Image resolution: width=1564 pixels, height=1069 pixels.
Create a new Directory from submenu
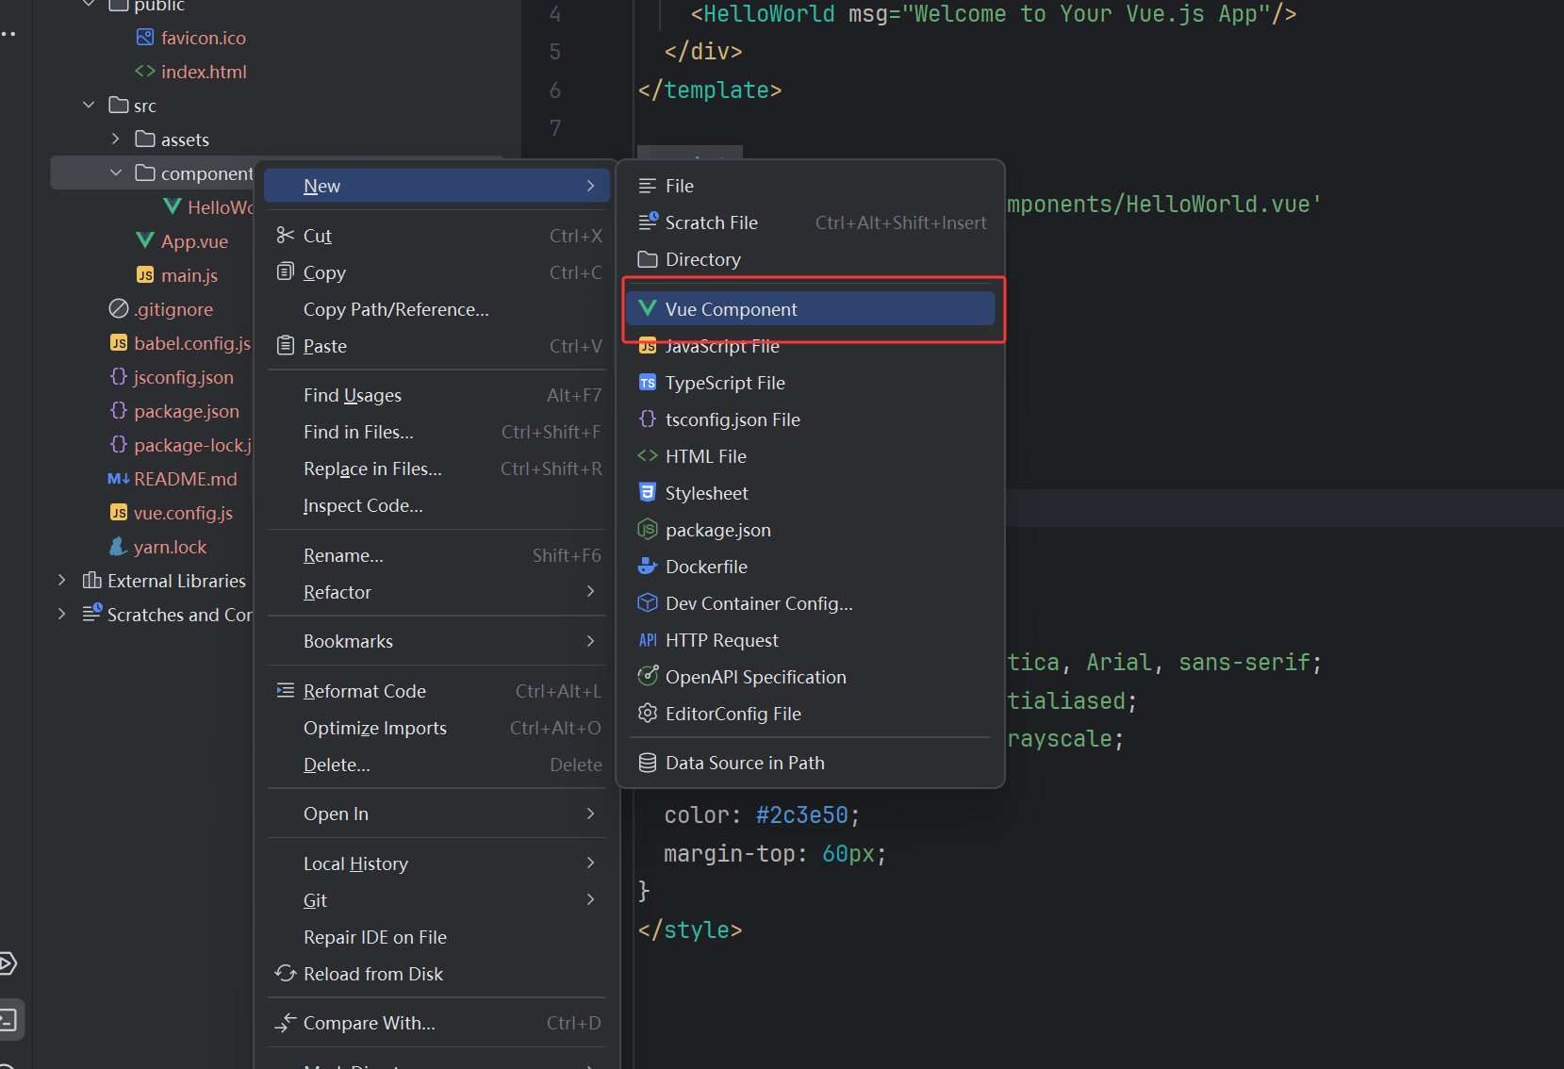pyautogui.click(x=811, y=259)
